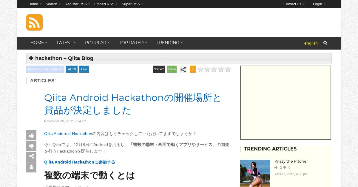This screenshot has width=358, height=187.
Task: Toggle the NSFW? flag button
Action: point(159,69)
